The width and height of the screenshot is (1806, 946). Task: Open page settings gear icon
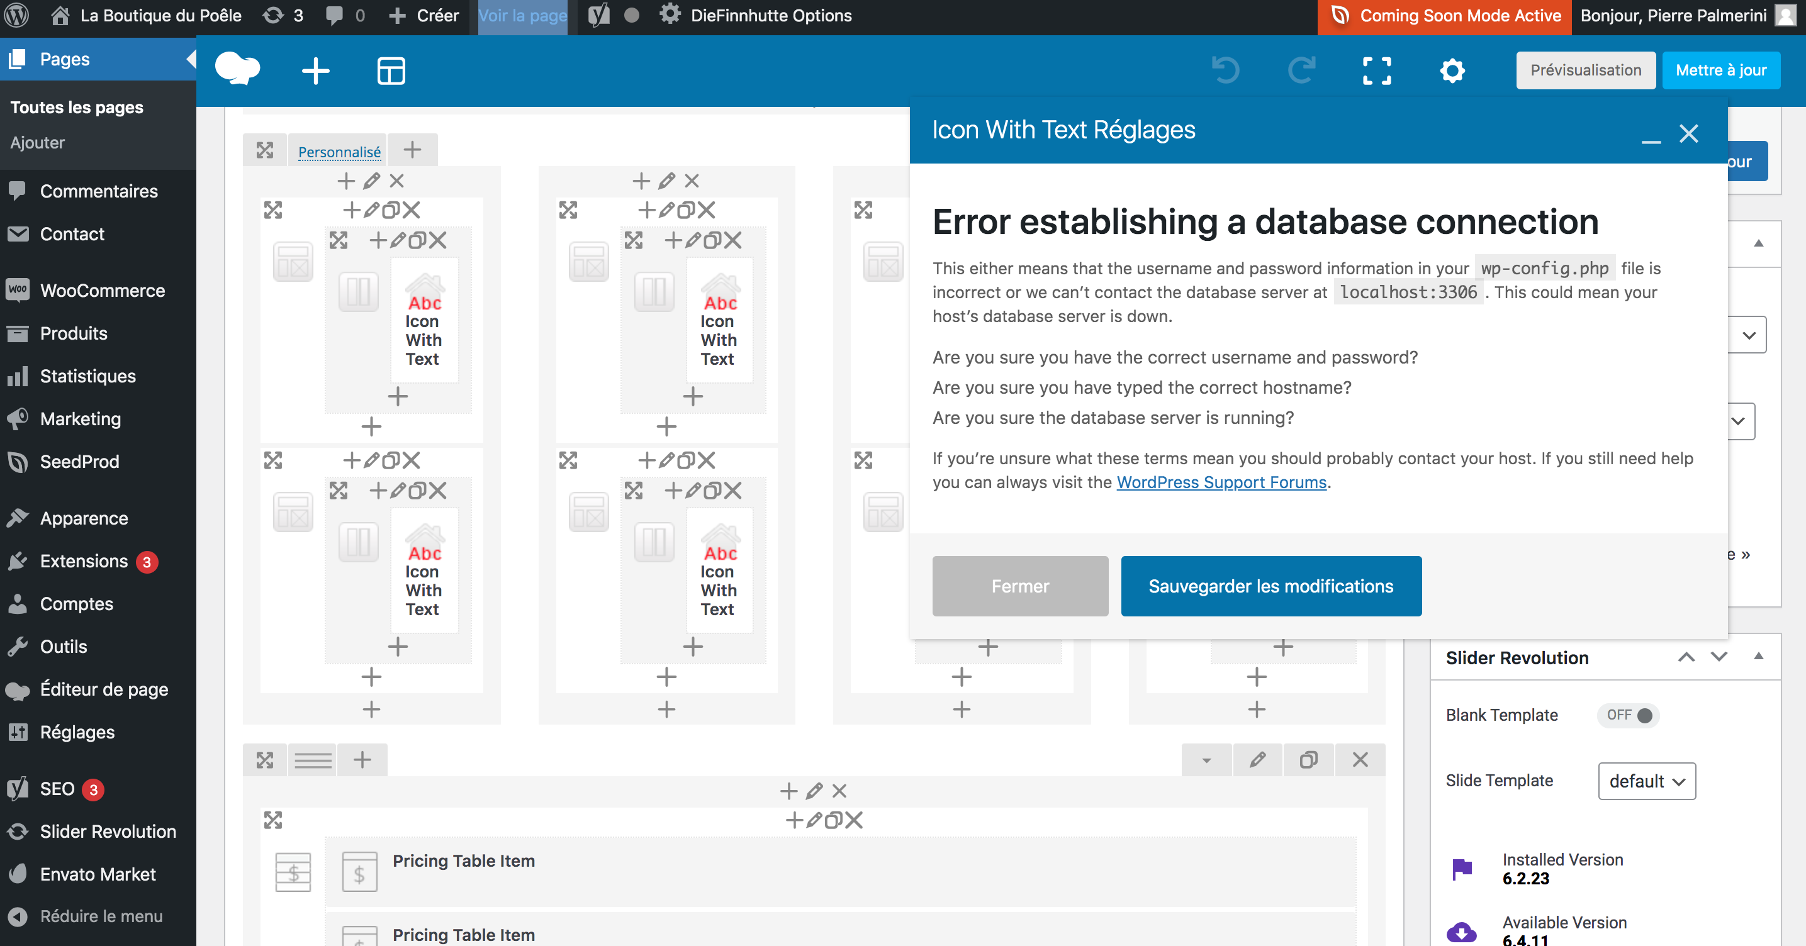1452,71
